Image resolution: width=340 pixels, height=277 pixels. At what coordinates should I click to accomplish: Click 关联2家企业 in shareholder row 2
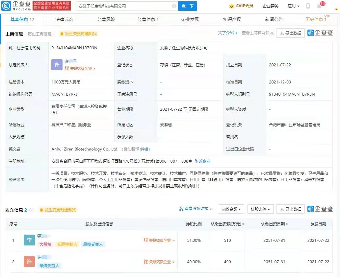(x=159, y=262)
